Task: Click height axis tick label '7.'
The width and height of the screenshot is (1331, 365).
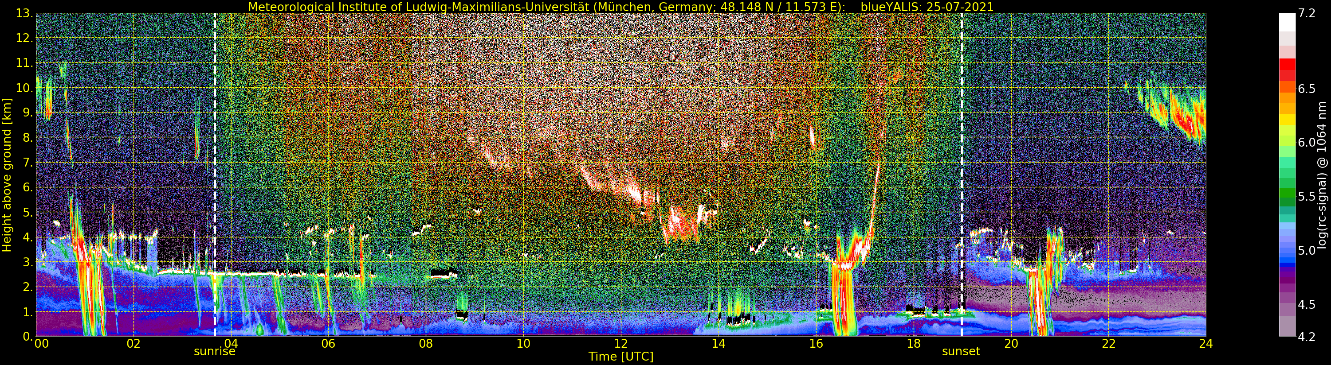Action: [x=27, y=163]
